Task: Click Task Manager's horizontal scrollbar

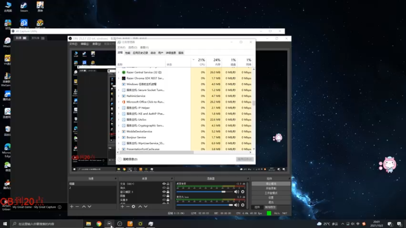Action: 156,153
